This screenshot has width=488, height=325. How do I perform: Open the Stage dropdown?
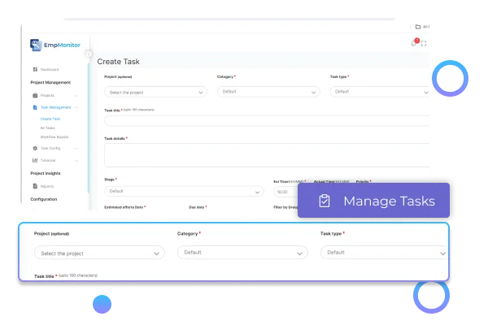coord(184,192)
